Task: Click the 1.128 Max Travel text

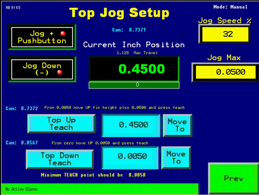Action: [x=137, y=53]
